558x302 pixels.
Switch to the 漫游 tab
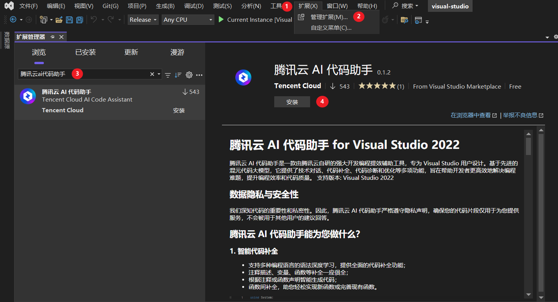coord(177,52)
